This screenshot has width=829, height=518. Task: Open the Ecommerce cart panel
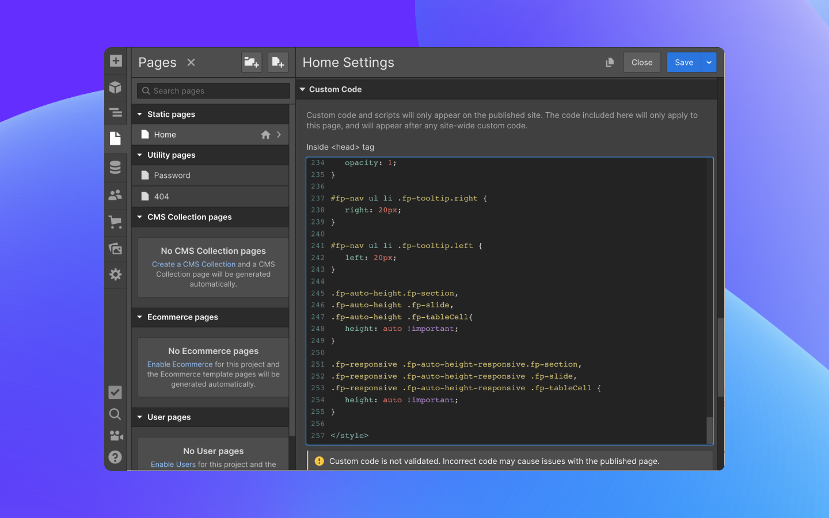pos(116,222)
